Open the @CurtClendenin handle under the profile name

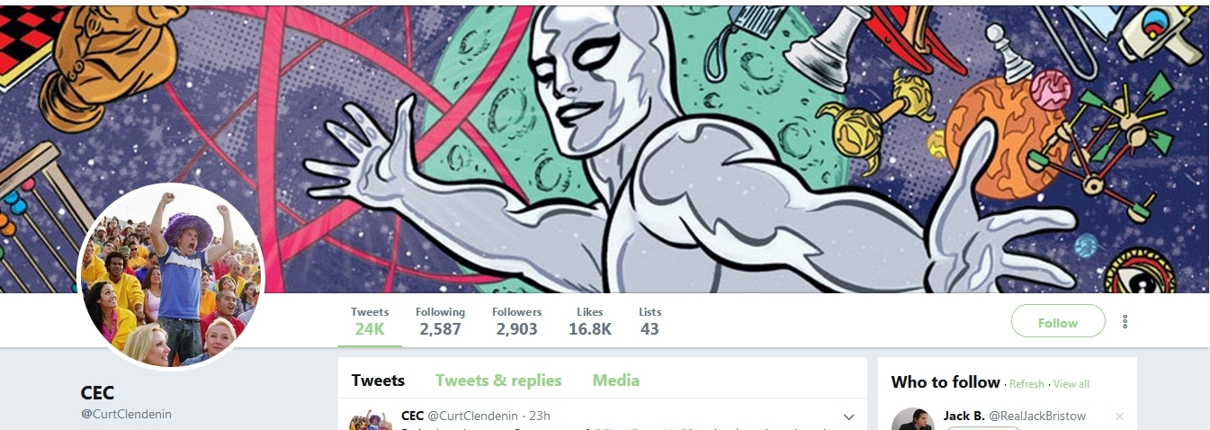coord(126,414)
